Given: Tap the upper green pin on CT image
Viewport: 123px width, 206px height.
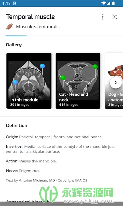Looking at the screenshot, I should point(95,67).
